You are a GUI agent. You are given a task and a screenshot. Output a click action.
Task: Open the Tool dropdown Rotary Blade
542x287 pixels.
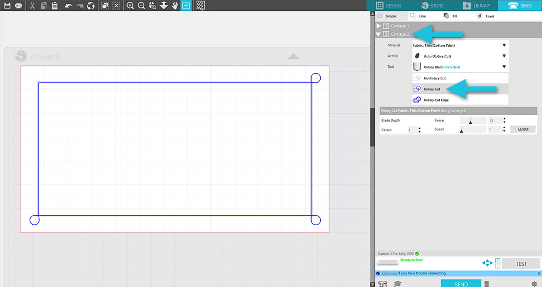pos(460,67)
